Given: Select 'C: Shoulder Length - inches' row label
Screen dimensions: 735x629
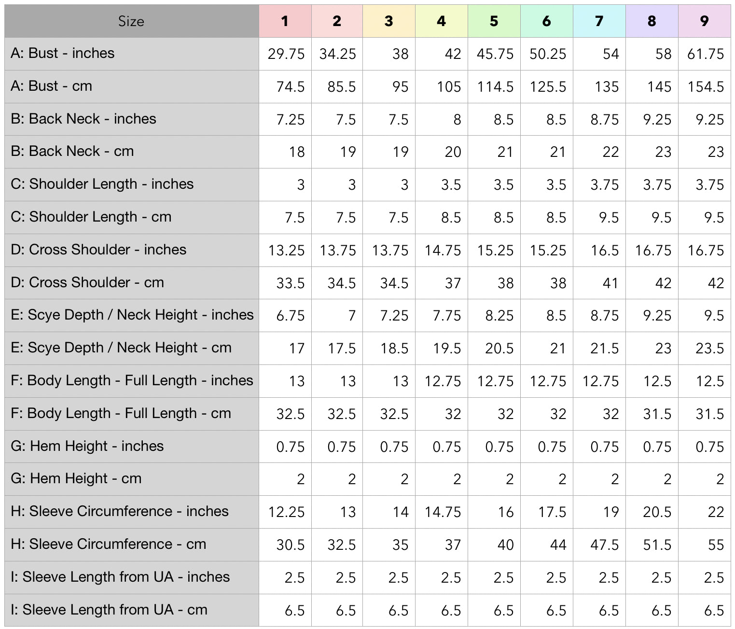Looking at the screenshot, I should (102, 184).
